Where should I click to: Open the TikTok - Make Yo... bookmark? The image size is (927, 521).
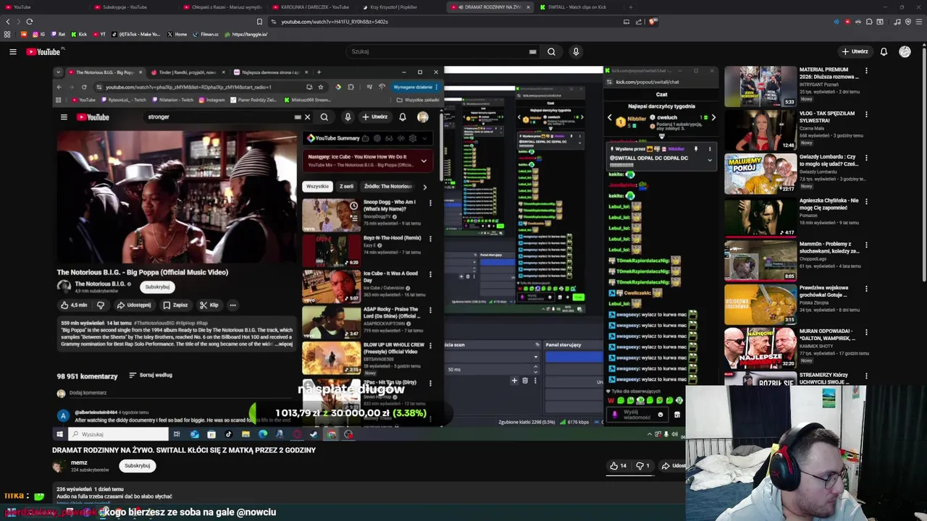(136, 34)
